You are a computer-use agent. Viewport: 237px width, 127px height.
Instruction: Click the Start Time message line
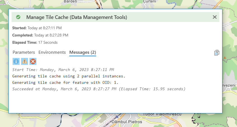tap(63, 70)
